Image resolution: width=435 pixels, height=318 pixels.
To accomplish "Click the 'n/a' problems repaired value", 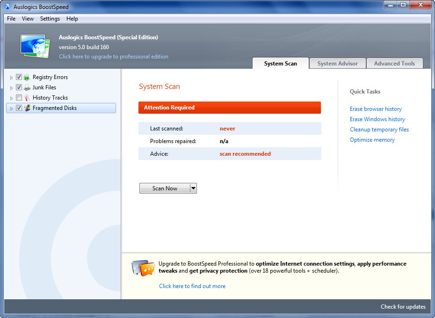I will [x=224, y=141].
